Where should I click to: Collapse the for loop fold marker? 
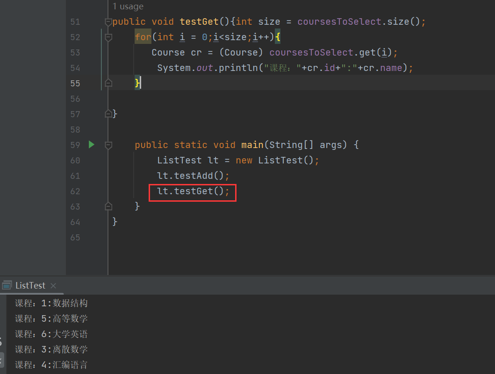click(108, 37)
